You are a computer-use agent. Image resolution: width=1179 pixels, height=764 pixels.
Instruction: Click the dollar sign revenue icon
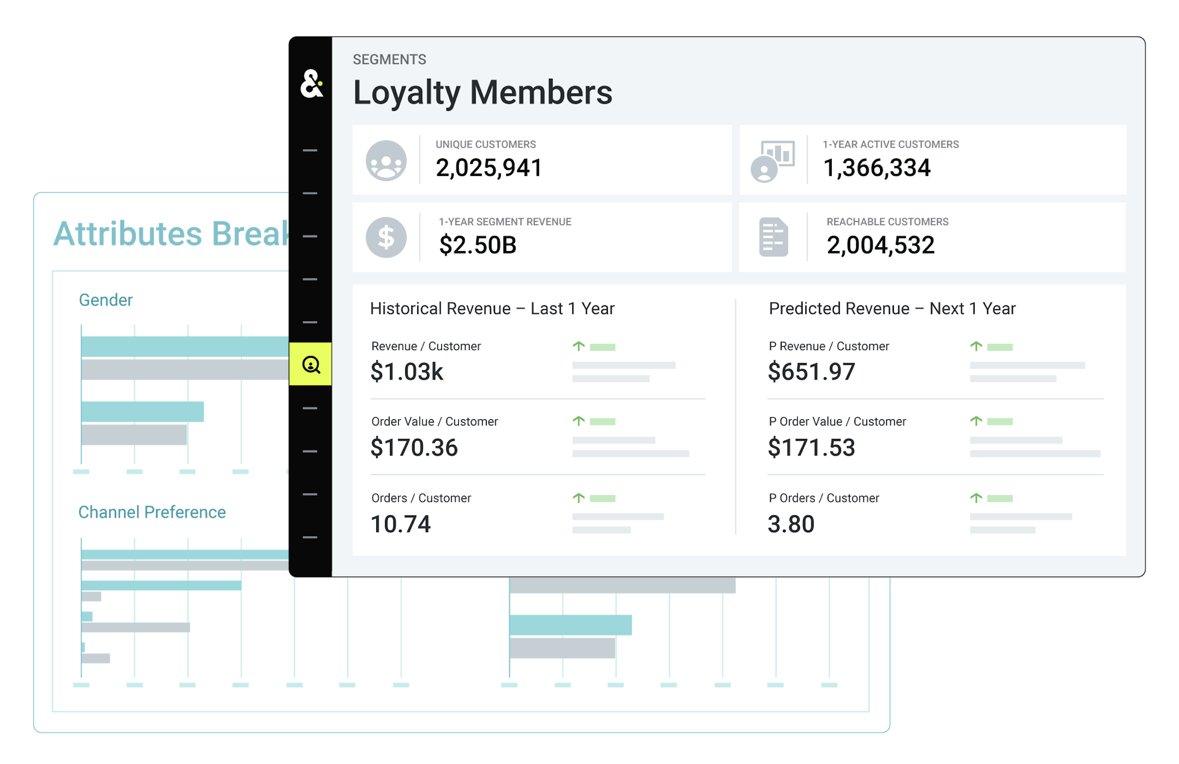(x=386, y=238)
